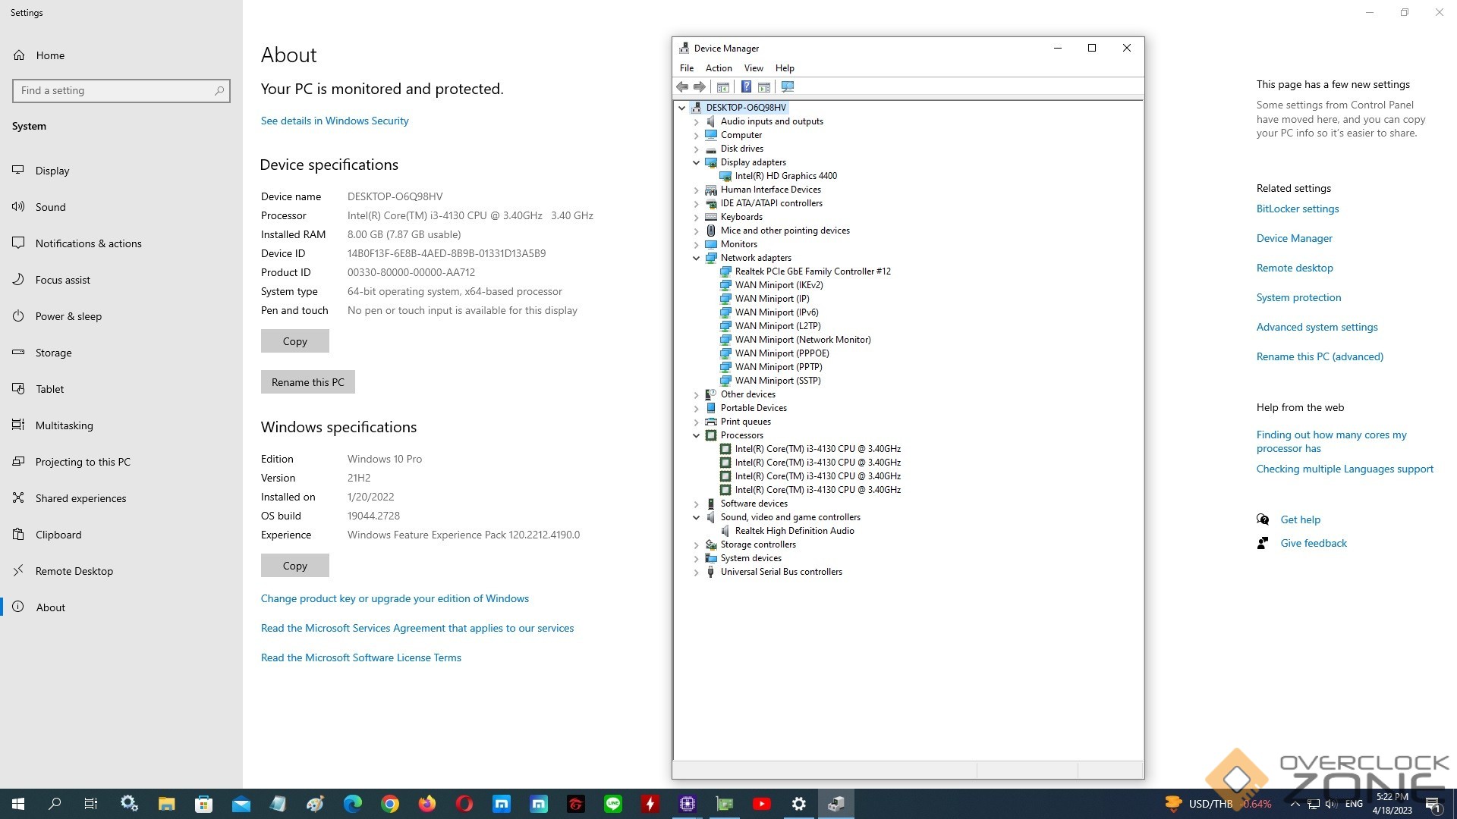The image size is (1457, 819).
Task: Click the Back arrow in Device Manager toolbar
Action: point(682,87)
